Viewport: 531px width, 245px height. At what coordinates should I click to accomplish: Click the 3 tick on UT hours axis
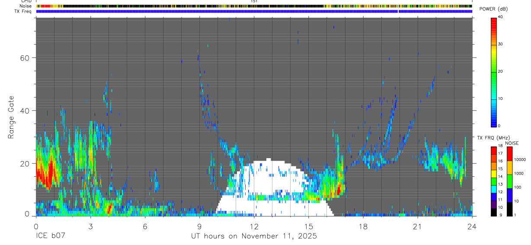click(x=90, y=226)
